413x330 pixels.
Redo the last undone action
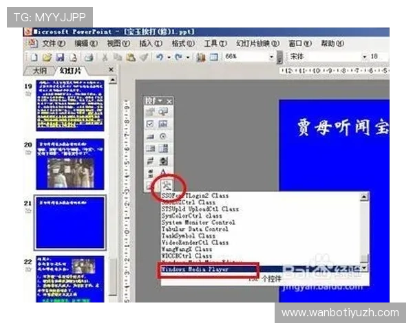(x=178, y=57)
